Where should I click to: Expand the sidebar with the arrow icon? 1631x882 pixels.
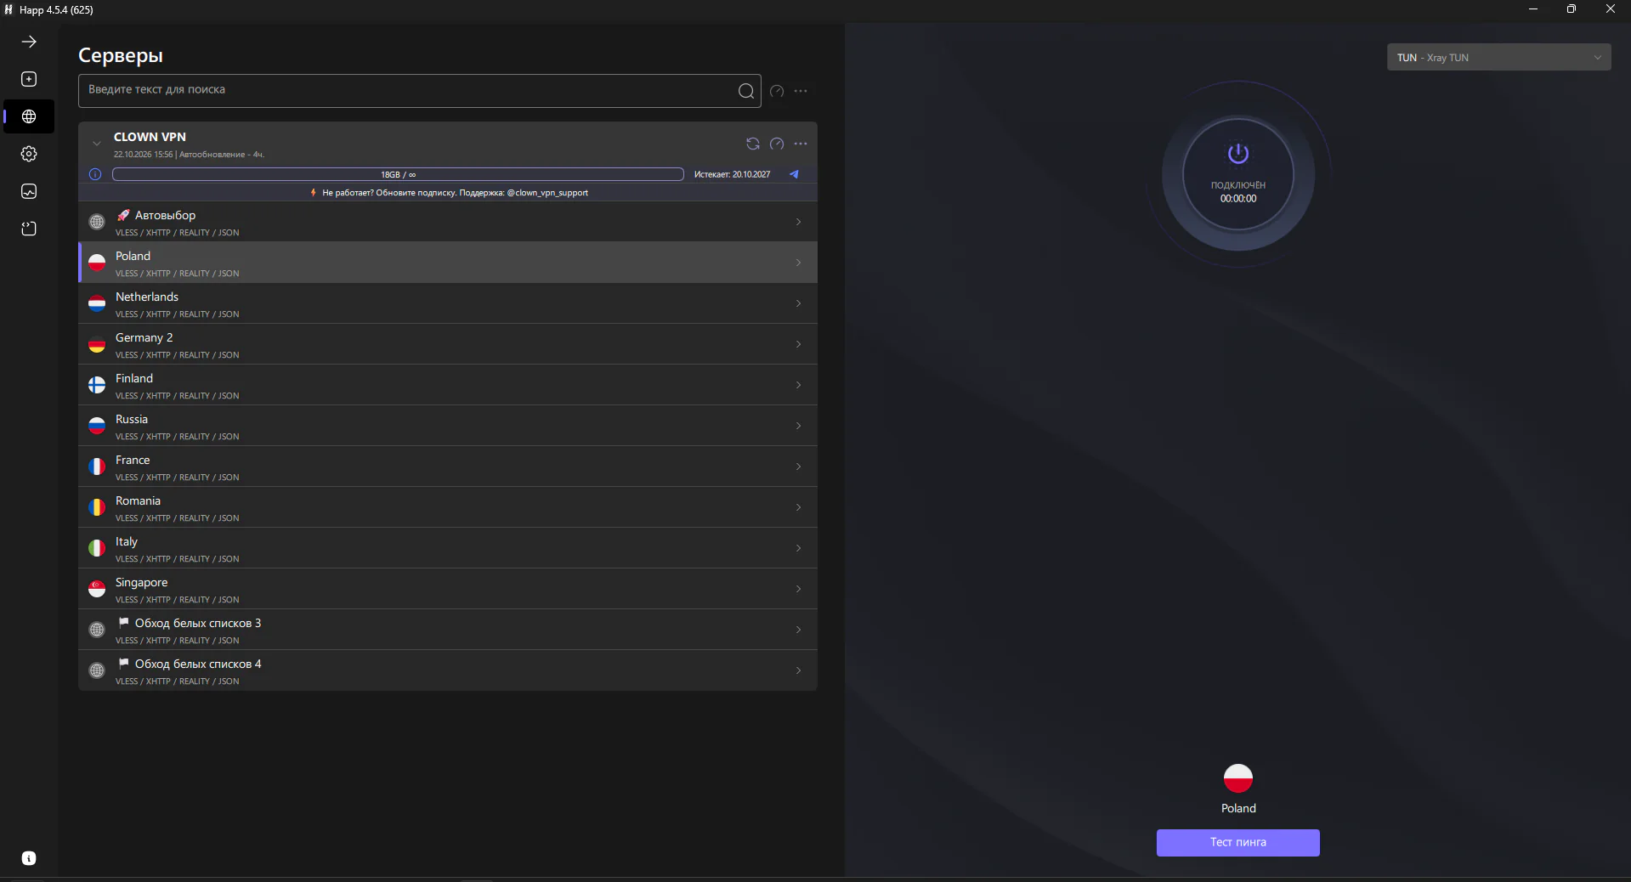coord(29,42)
